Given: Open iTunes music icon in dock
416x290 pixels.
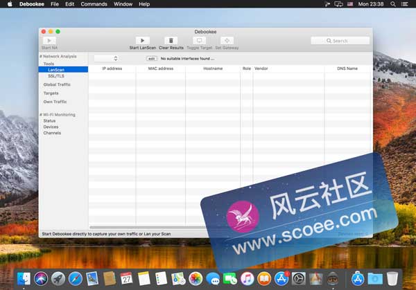Looking at the screenshot, I should [247, 279].
